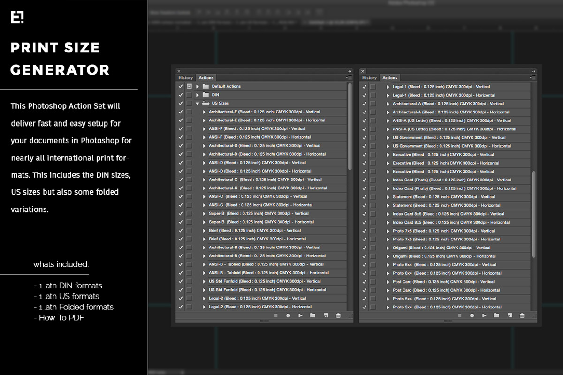563x375 pixels.
Task: Click trash icon in right Actions panel
Action: coord(522,315)
